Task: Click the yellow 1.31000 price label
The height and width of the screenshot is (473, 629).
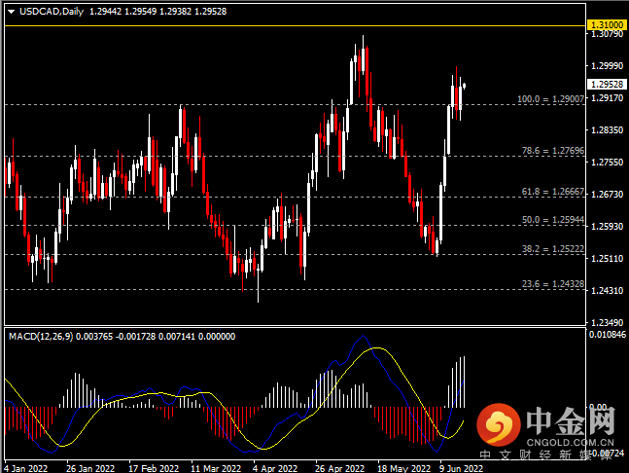Action: tap(608, 24)
